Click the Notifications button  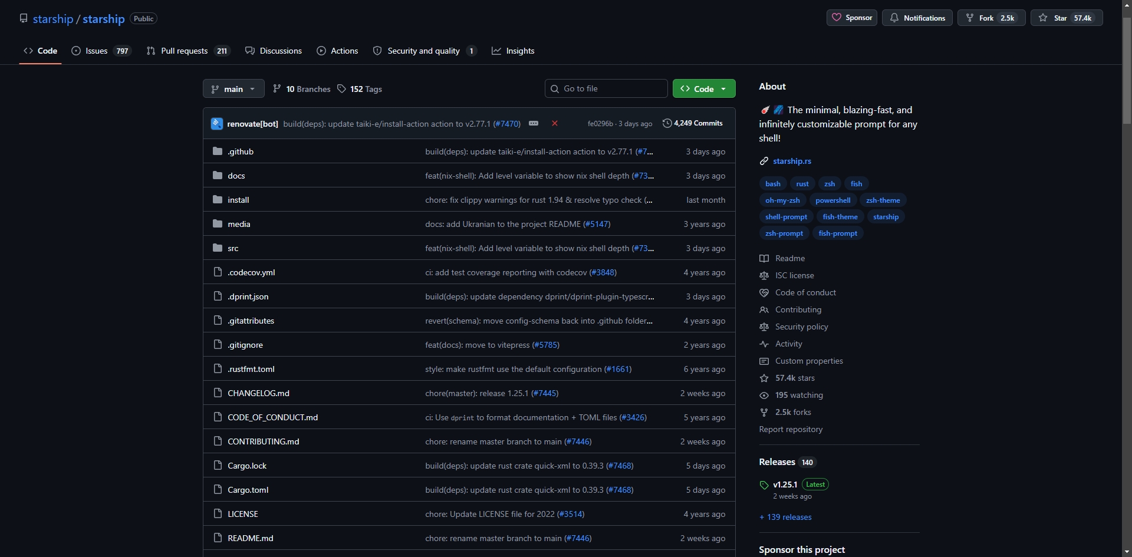[917, 18]
